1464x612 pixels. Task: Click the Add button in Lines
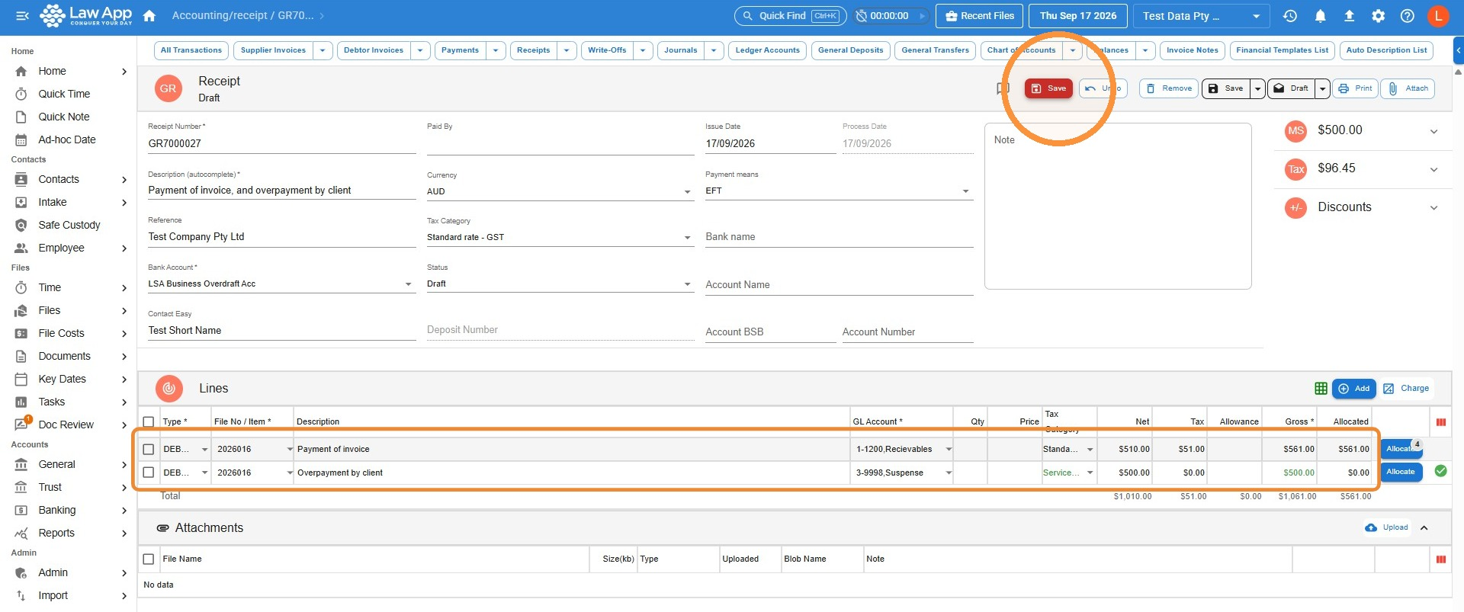(x=1354, y=389)
